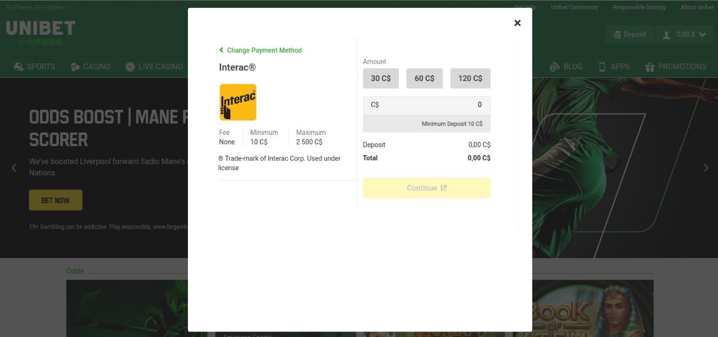
Task: Select the 30 C$ amount button
Action: pos(381,78)
